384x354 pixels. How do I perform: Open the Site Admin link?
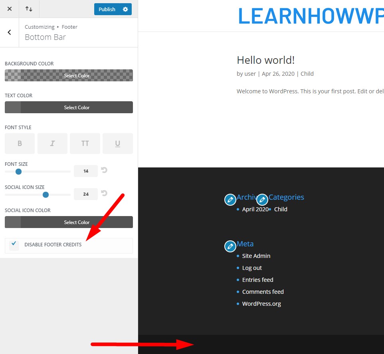[x=256, y=256]
